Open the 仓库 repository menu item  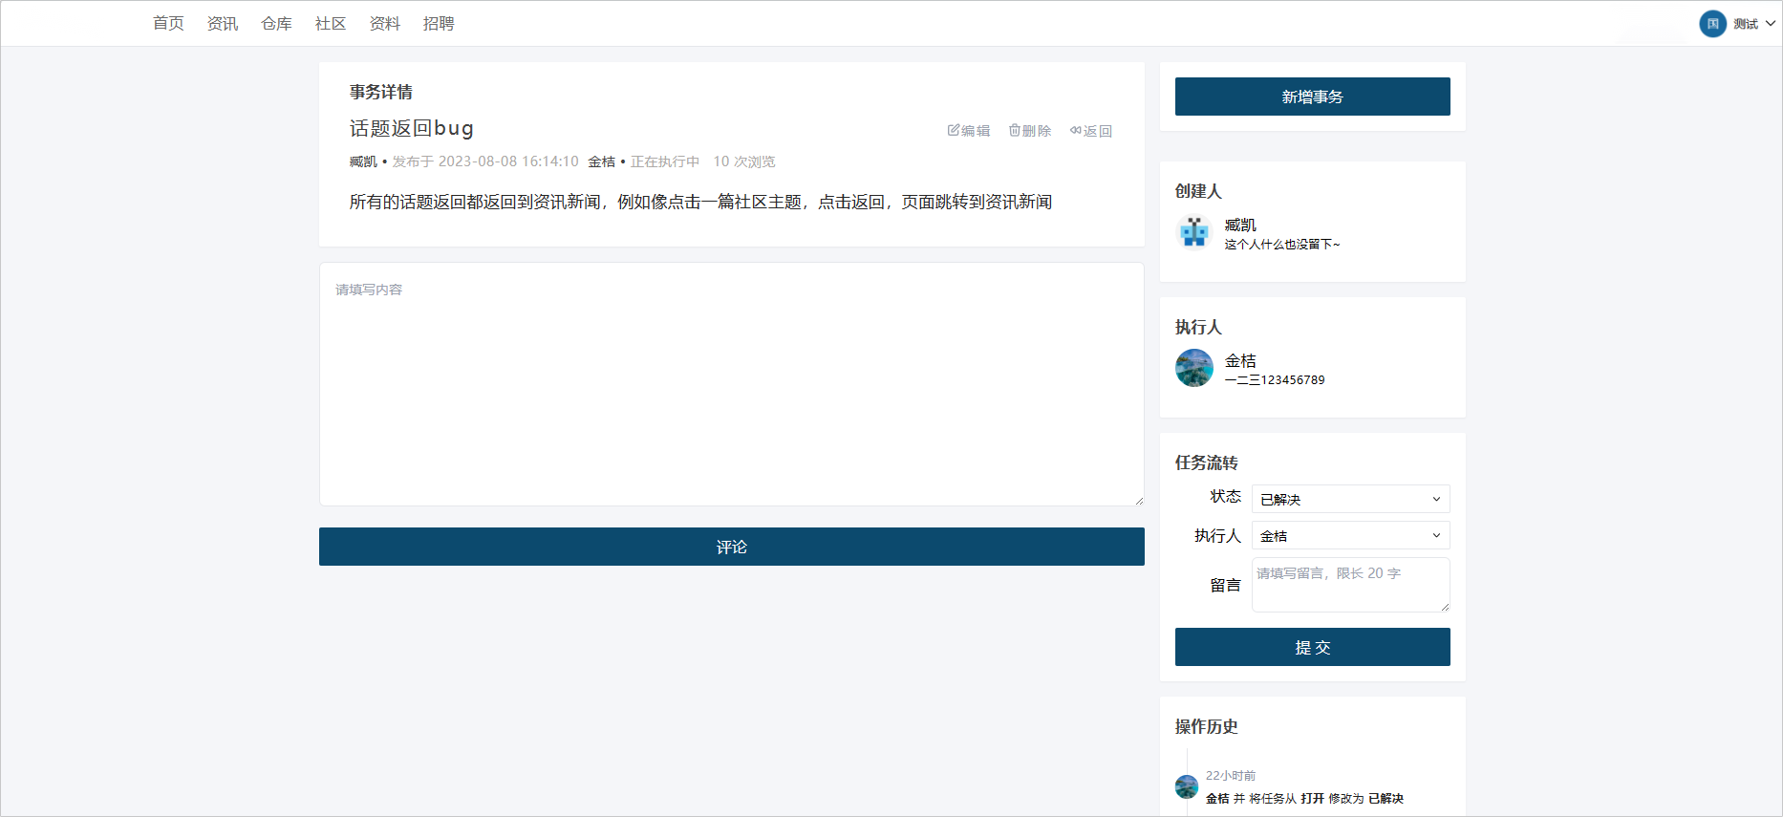click(276, 24)
